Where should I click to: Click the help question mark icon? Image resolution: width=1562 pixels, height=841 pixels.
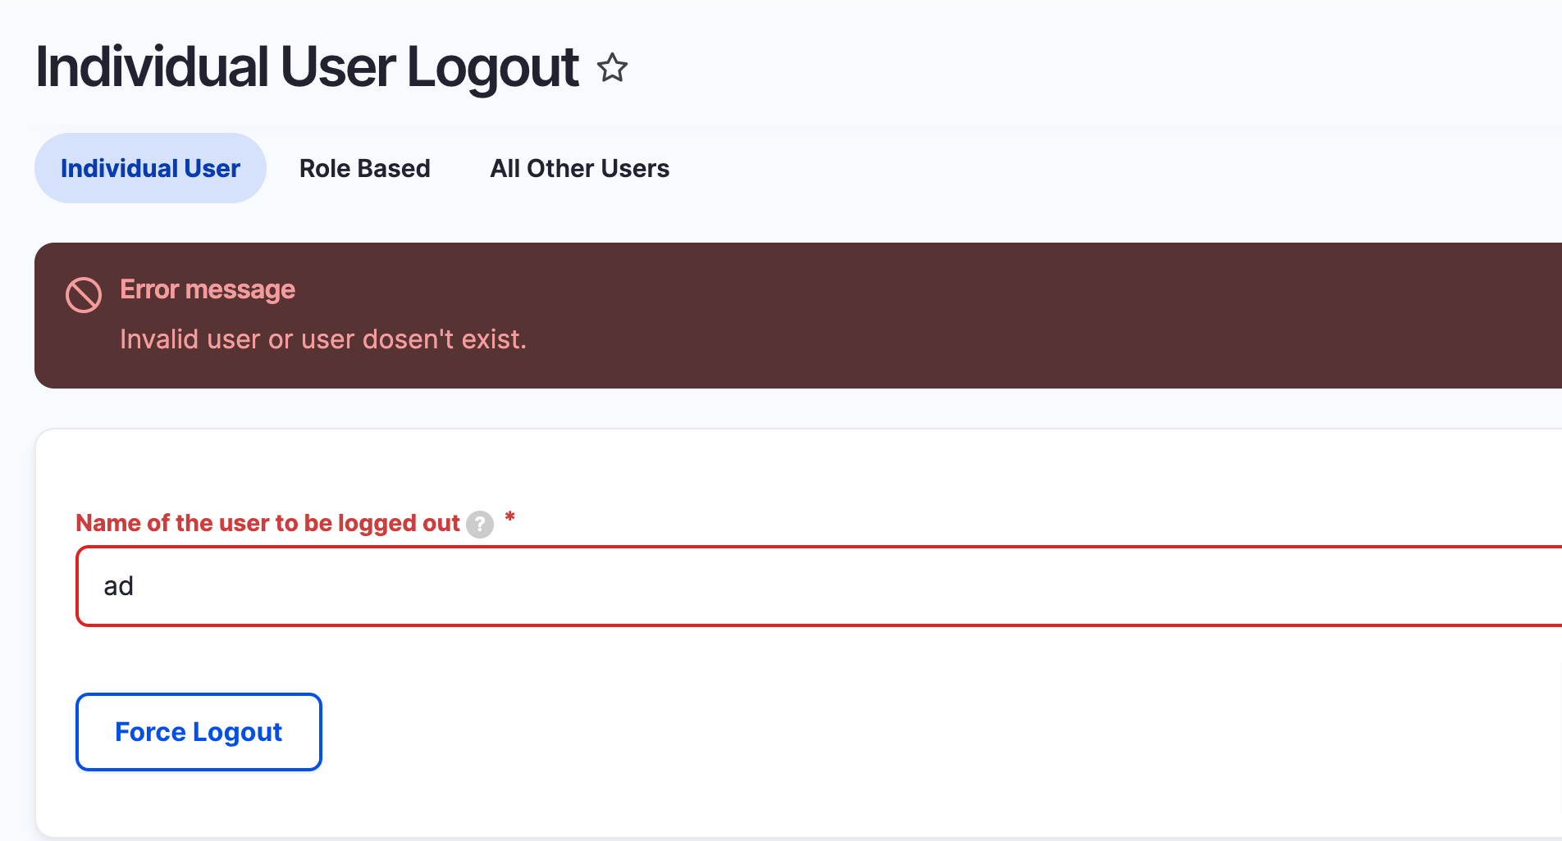tap(480, 525)
